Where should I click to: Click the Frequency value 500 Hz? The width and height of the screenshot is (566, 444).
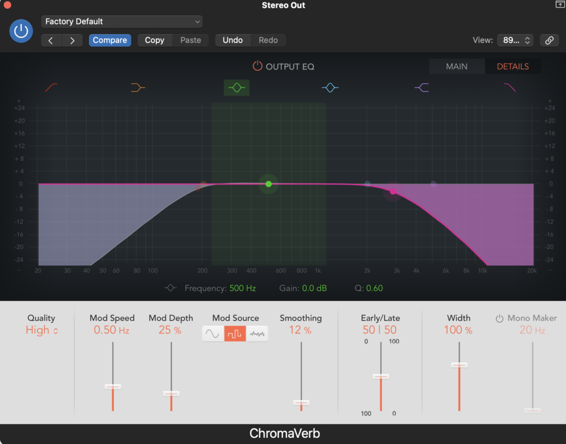(243, 288)
